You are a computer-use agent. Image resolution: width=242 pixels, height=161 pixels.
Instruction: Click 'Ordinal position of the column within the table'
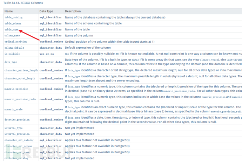(x=110, y=42)
